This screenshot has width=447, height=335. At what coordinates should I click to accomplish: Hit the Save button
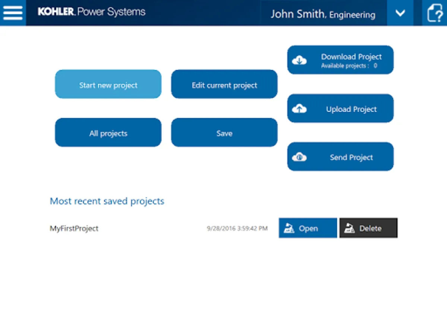tap(224, 133)
